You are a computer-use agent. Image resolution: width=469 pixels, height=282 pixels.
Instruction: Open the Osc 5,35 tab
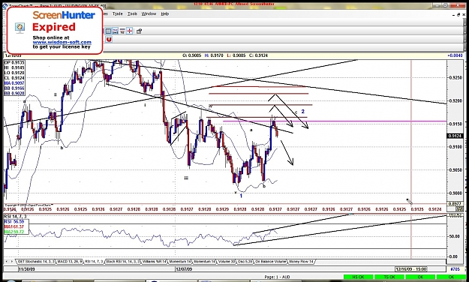[x=245, y=261]
